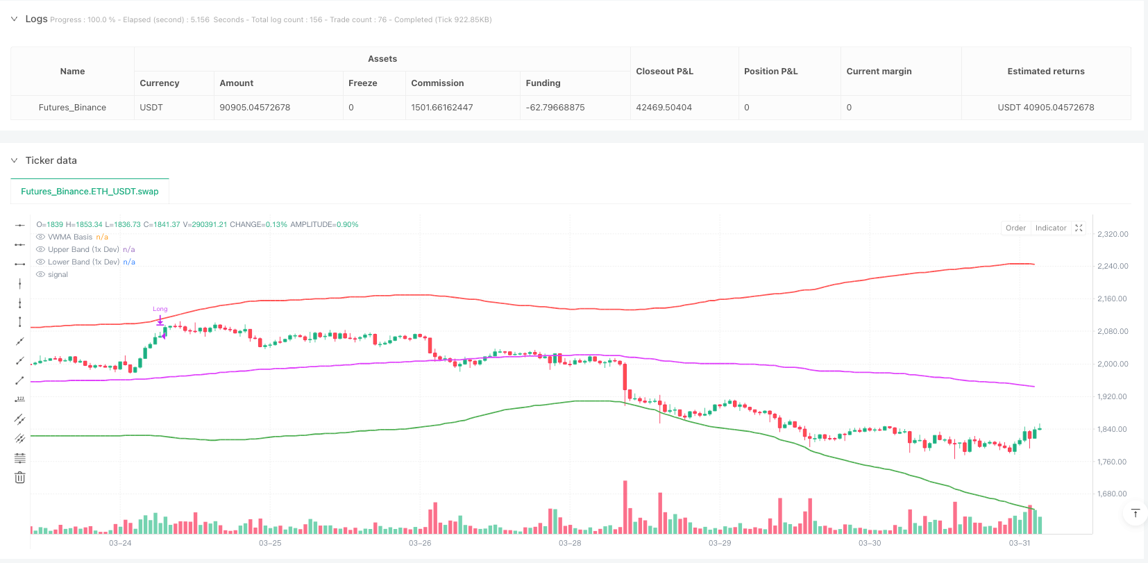Select the price line tool labeled 123
This screenshot has width=1148, height=563.
(20, 400)
